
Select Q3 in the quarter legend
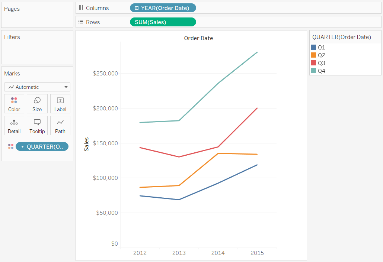click(318, 63)
